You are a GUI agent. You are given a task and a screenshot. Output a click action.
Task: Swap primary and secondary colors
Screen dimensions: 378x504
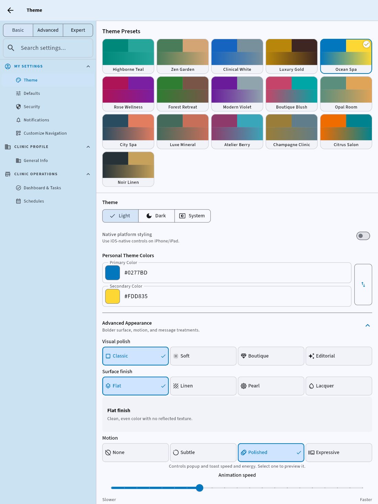pyautogui.click(x=363, y=284)
